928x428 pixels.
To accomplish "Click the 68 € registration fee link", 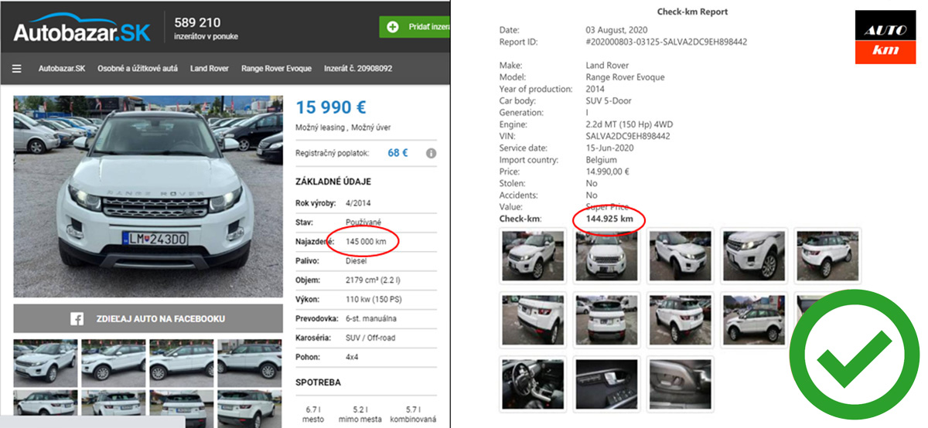I will coord(397,153).
